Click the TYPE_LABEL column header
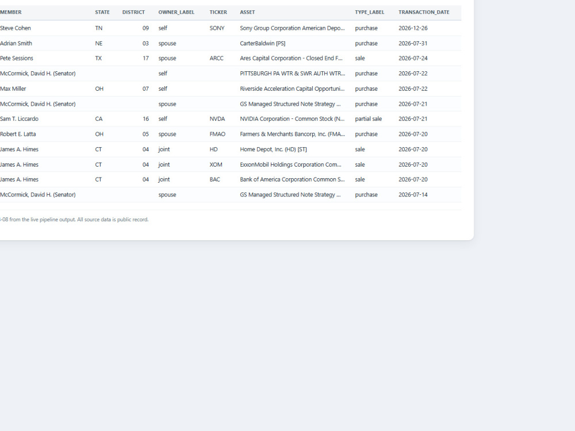This screenshot has height=431, width=575. tap(370, 12)
